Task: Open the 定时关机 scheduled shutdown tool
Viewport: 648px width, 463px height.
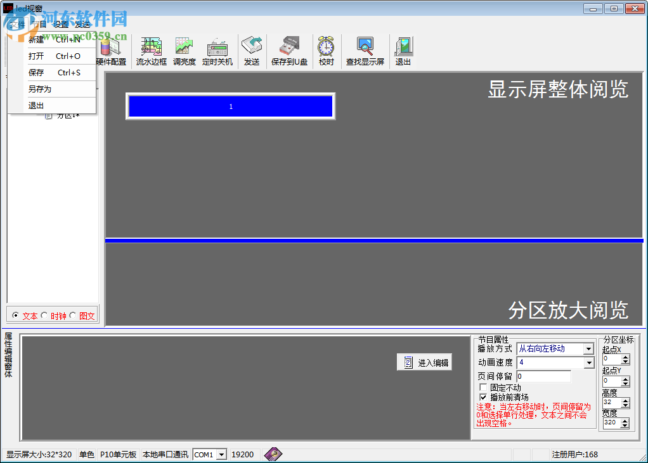Action: [x=217, y=51]
